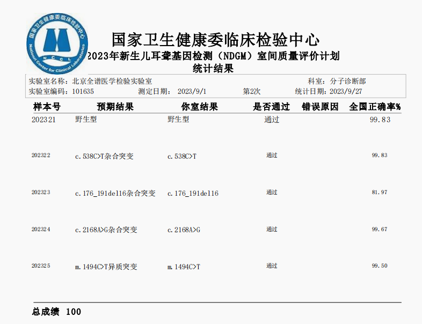Screen dimensions: 422x324
Task: Select the subtitle 2023年新生儿耳聋基因检测 line
Action: [213, 56]
